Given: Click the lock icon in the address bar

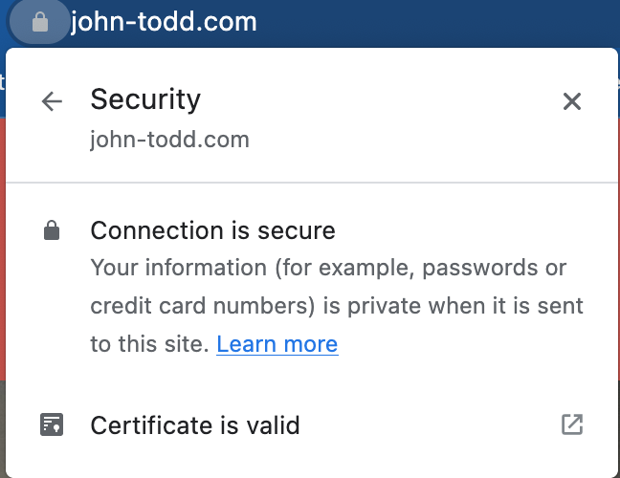Looking at the screenshot, I should (39, 22).
